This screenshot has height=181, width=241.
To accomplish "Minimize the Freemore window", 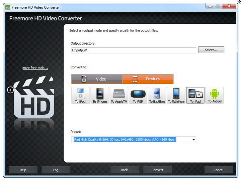I will (210, 6).
